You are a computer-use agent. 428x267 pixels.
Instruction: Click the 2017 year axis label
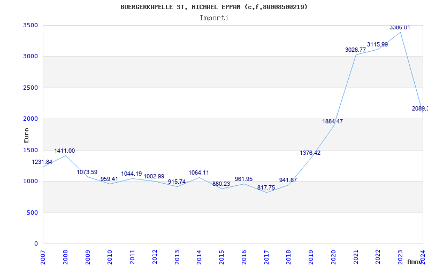pos(266,257)
